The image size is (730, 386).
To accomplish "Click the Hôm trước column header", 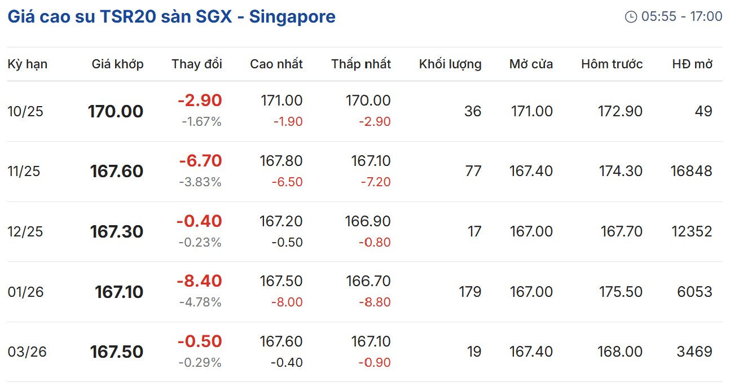I will 612,64.
